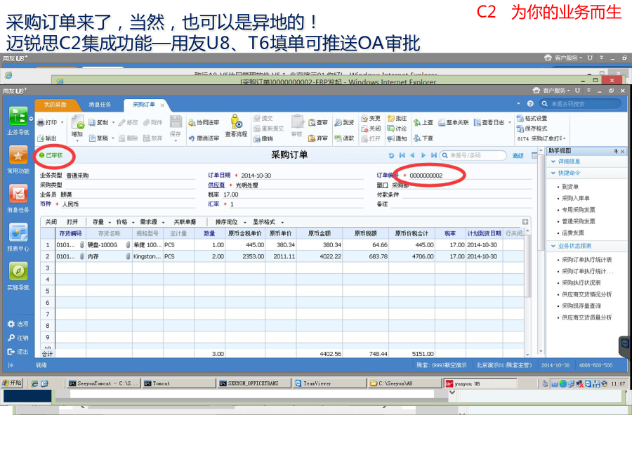Click 查审 toolbar button
The height and width of the screenshot is (474, 632).
318,122
